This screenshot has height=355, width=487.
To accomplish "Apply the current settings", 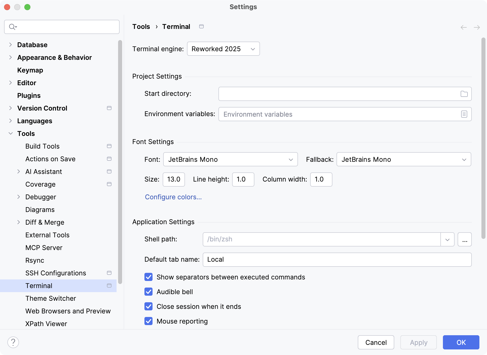I will click(x=418, y=342).
